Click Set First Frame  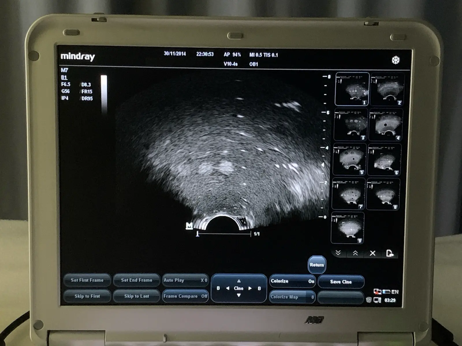87,280
